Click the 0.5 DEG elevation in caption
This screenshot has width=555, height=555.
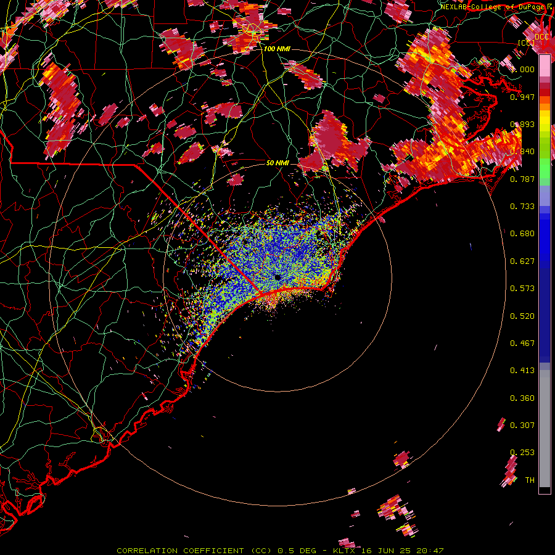click(298, 551)
